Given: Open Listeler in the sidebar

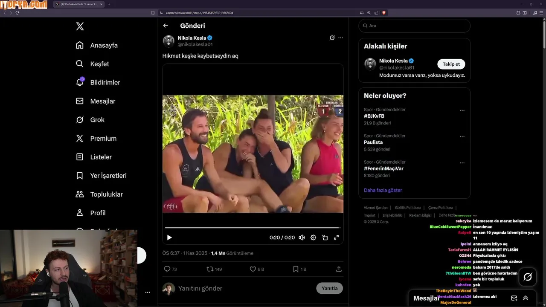Looking at the screenshot, I should click(x=94, y=157).
